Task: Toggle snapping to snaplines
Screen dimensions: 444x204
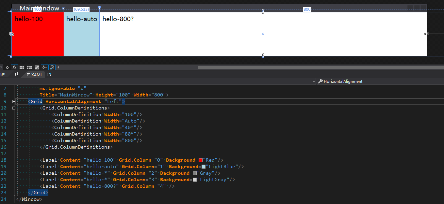Action: [x=44, y=67]
